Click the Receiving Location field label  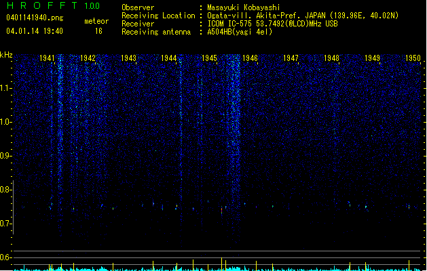(x=158, y=16)
